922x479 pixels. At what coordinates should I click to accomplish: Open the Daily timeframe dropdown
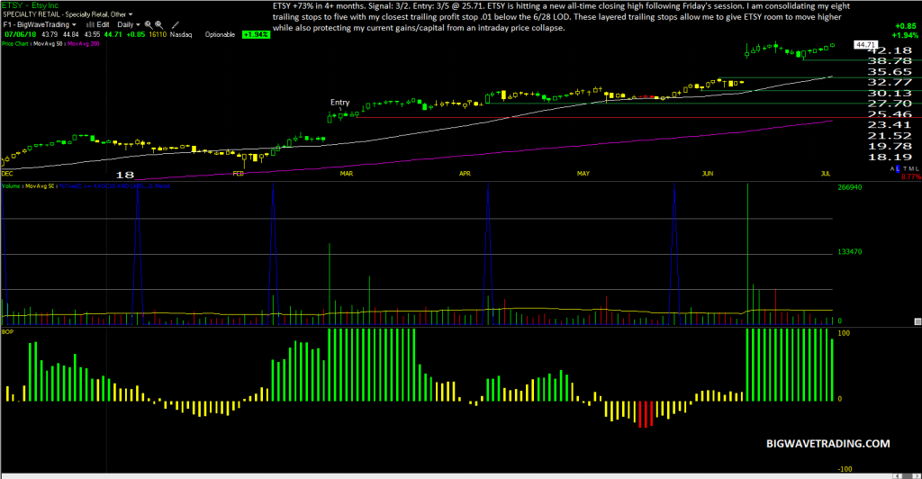(x=129, y=24)
